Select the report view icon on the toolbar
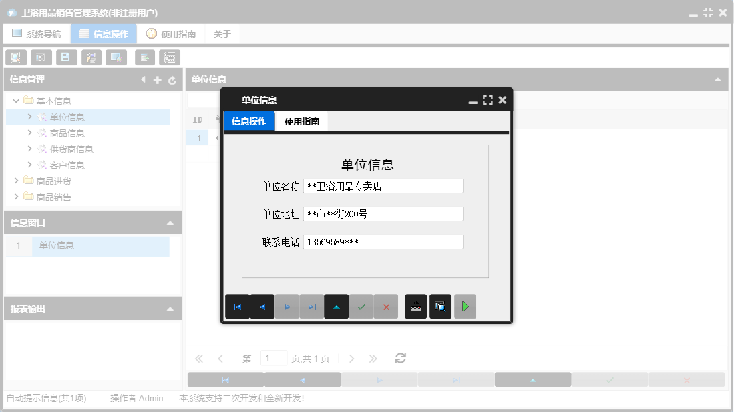The image size is (734, 412). 41,57
